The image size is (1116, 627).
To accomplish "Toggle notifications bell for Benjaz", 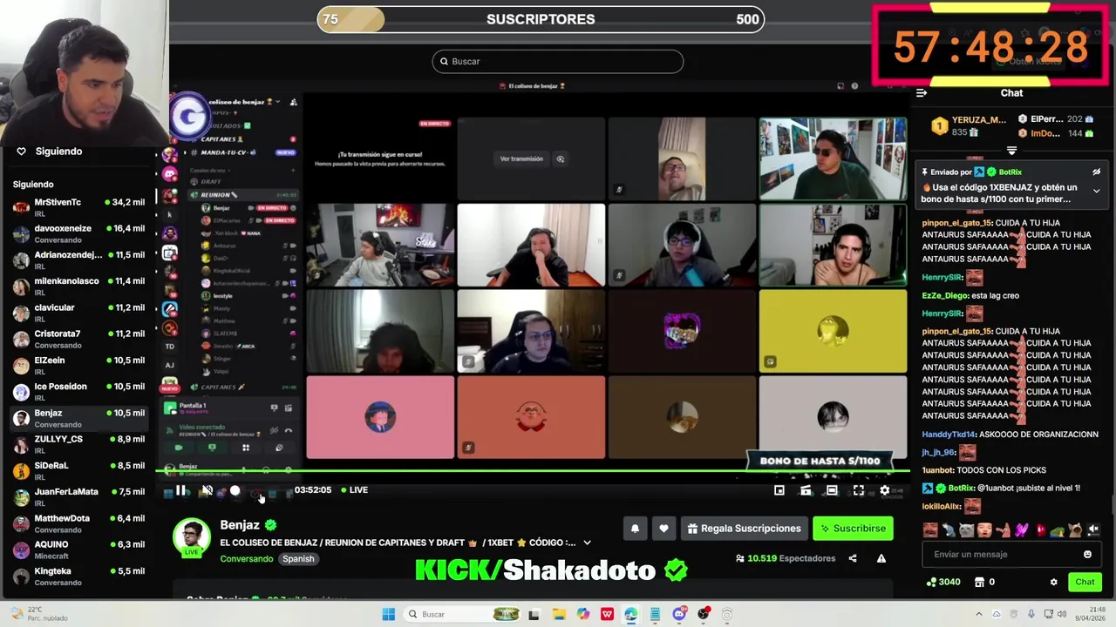I will pos(635,529).
